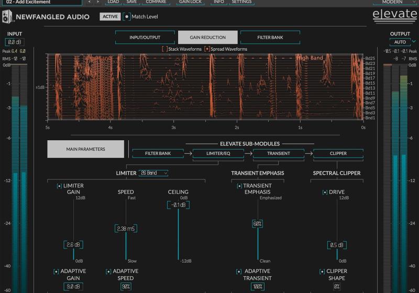The height and width of the screenshot is (293, 419).
Task: Toggle Adaptive Gain enable box
Action: [56, 272]
